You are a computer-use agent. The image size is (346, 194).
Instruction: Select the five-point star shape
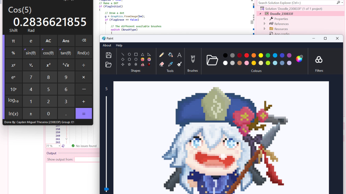[x=129, y=64]
